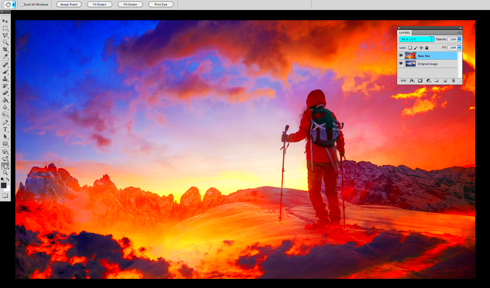Click the Fill value field
This screenshot has height=288, width=490.
452,48
